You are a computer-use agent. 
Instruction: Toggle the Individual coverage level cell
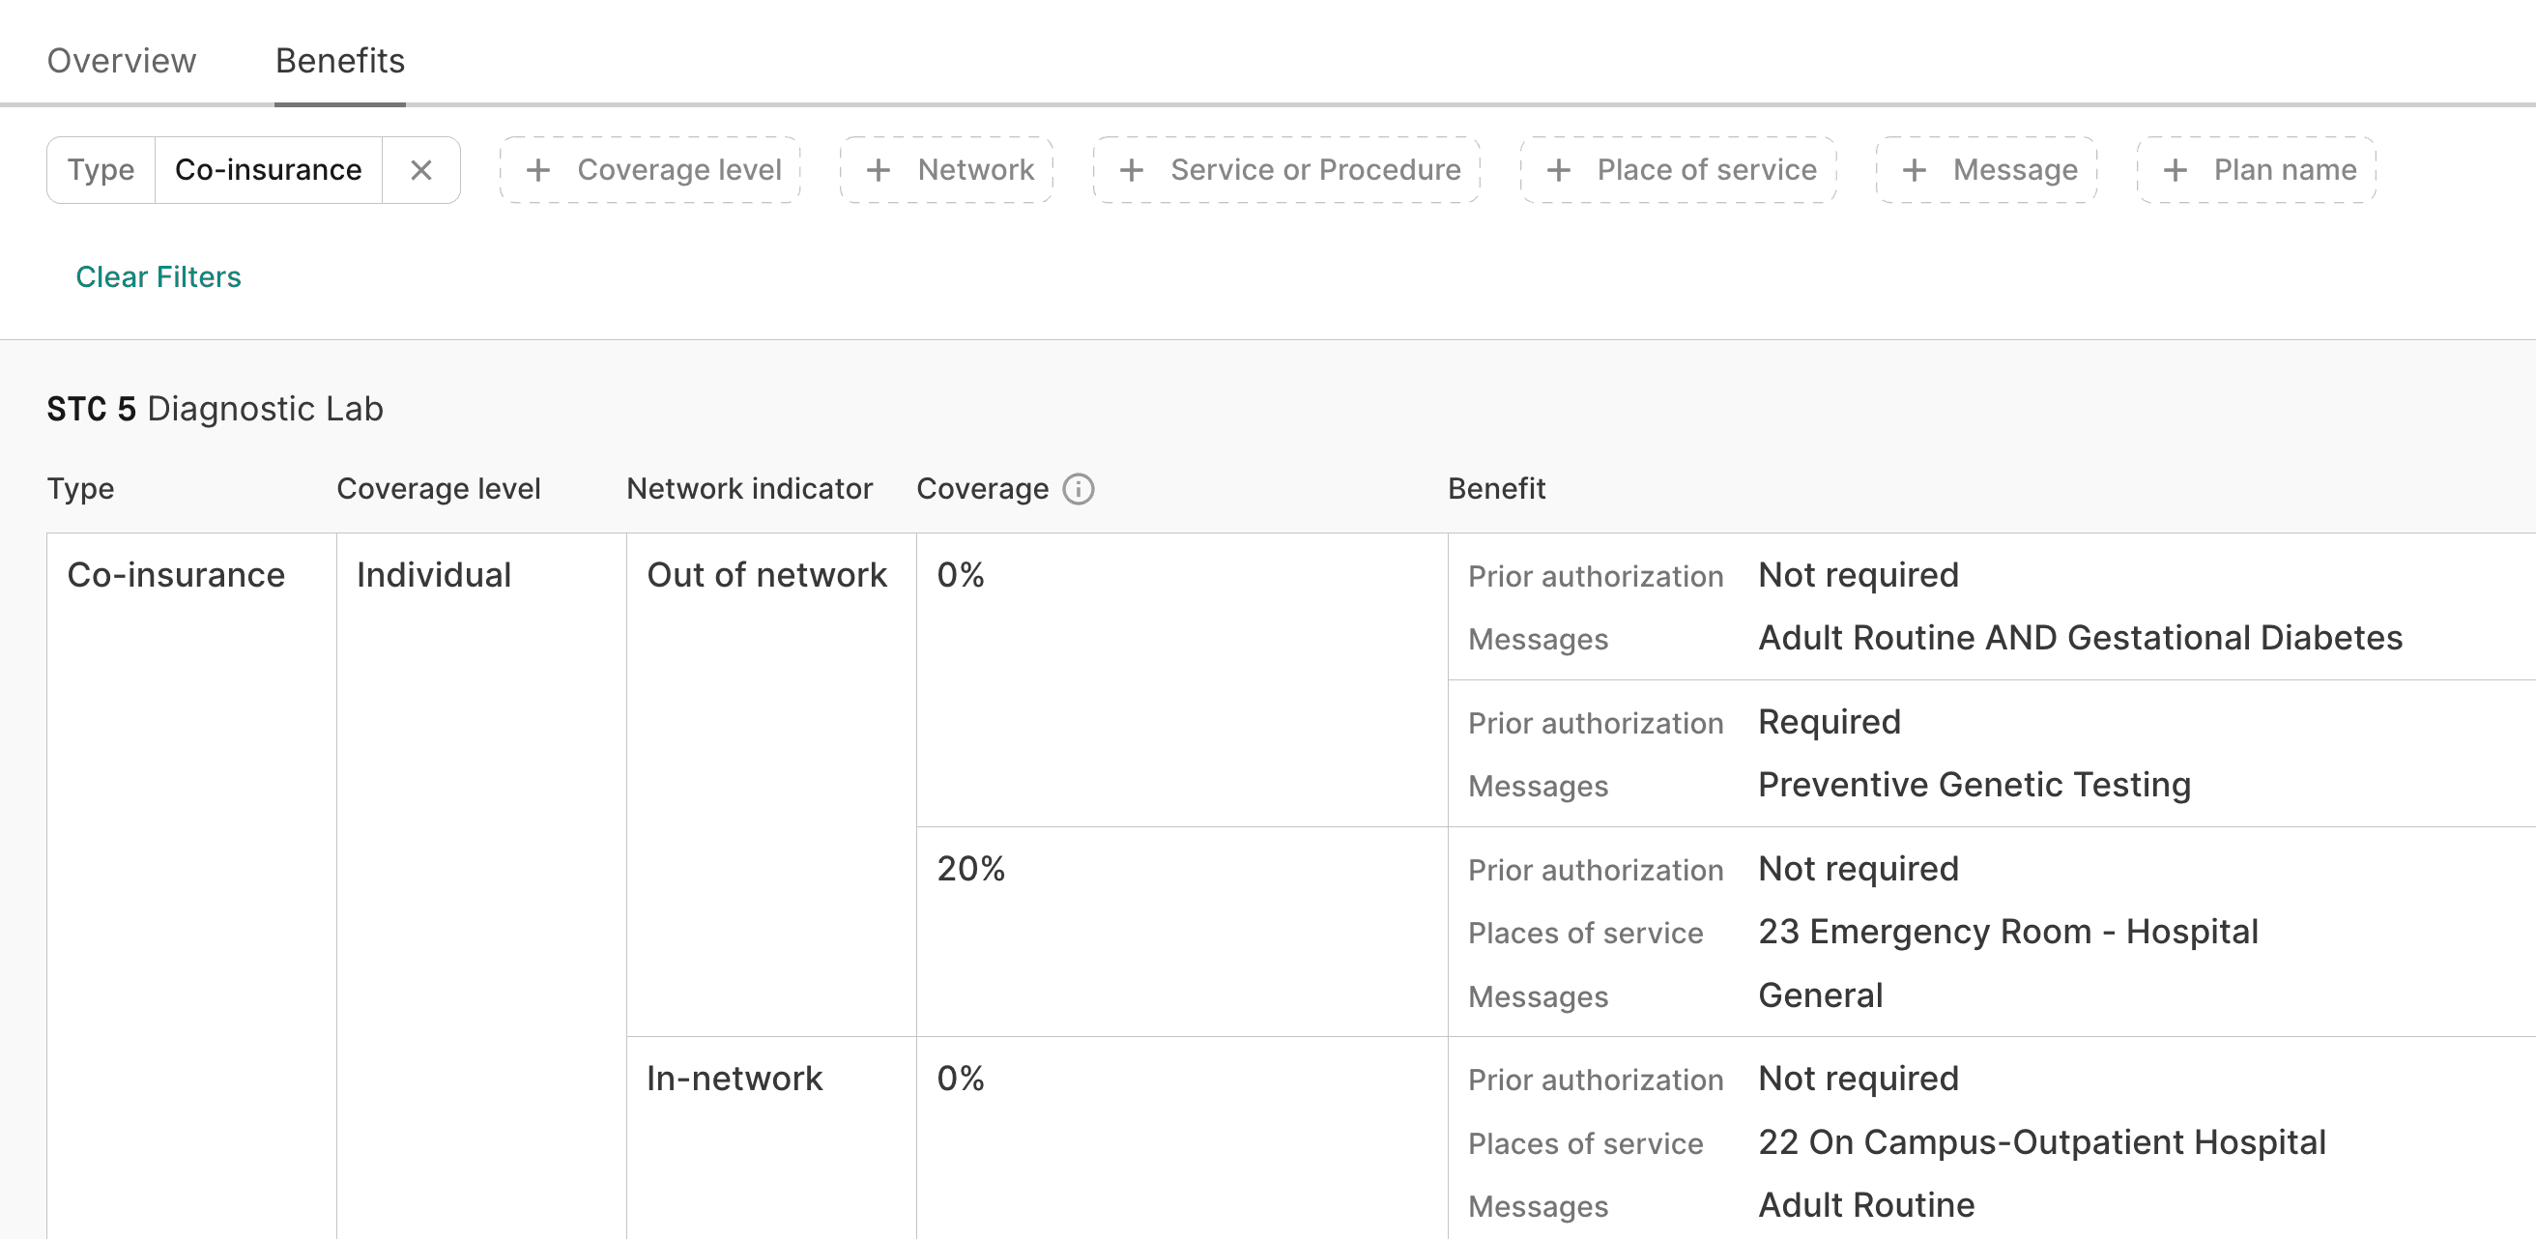click(434, 574)
